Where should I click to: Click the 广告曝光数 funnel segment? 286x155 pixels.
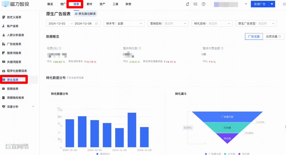pos(227,117)
